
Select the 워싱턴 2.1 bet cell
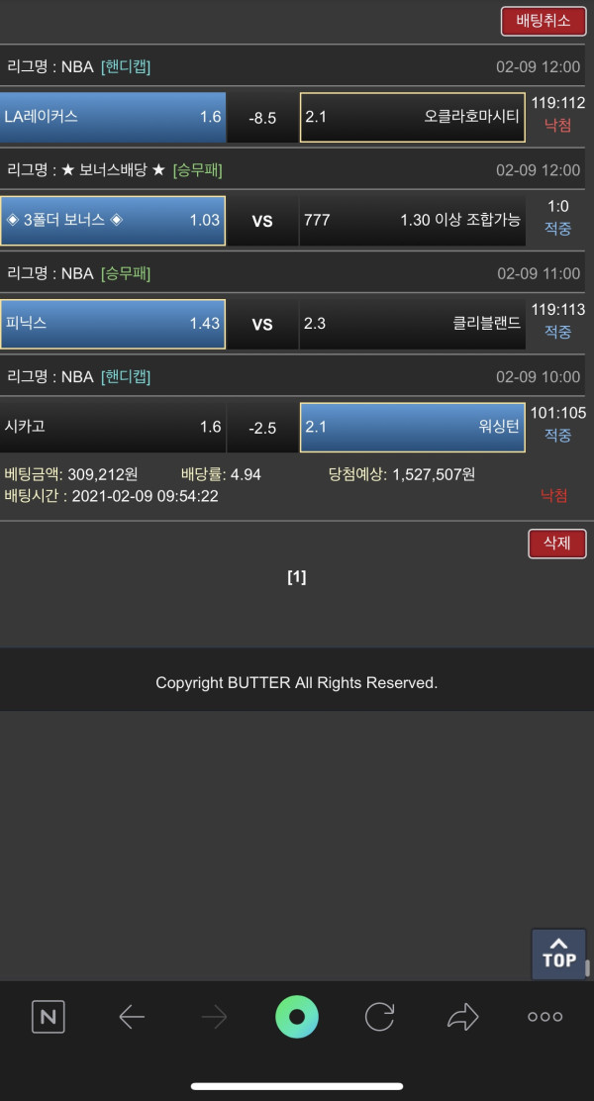coord(412,427)
